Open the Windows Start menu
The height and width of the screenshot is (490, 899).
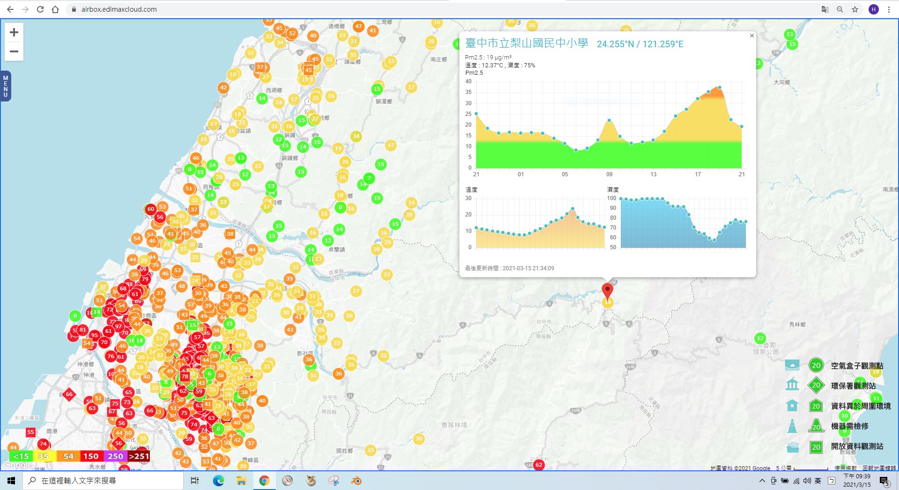11,481
